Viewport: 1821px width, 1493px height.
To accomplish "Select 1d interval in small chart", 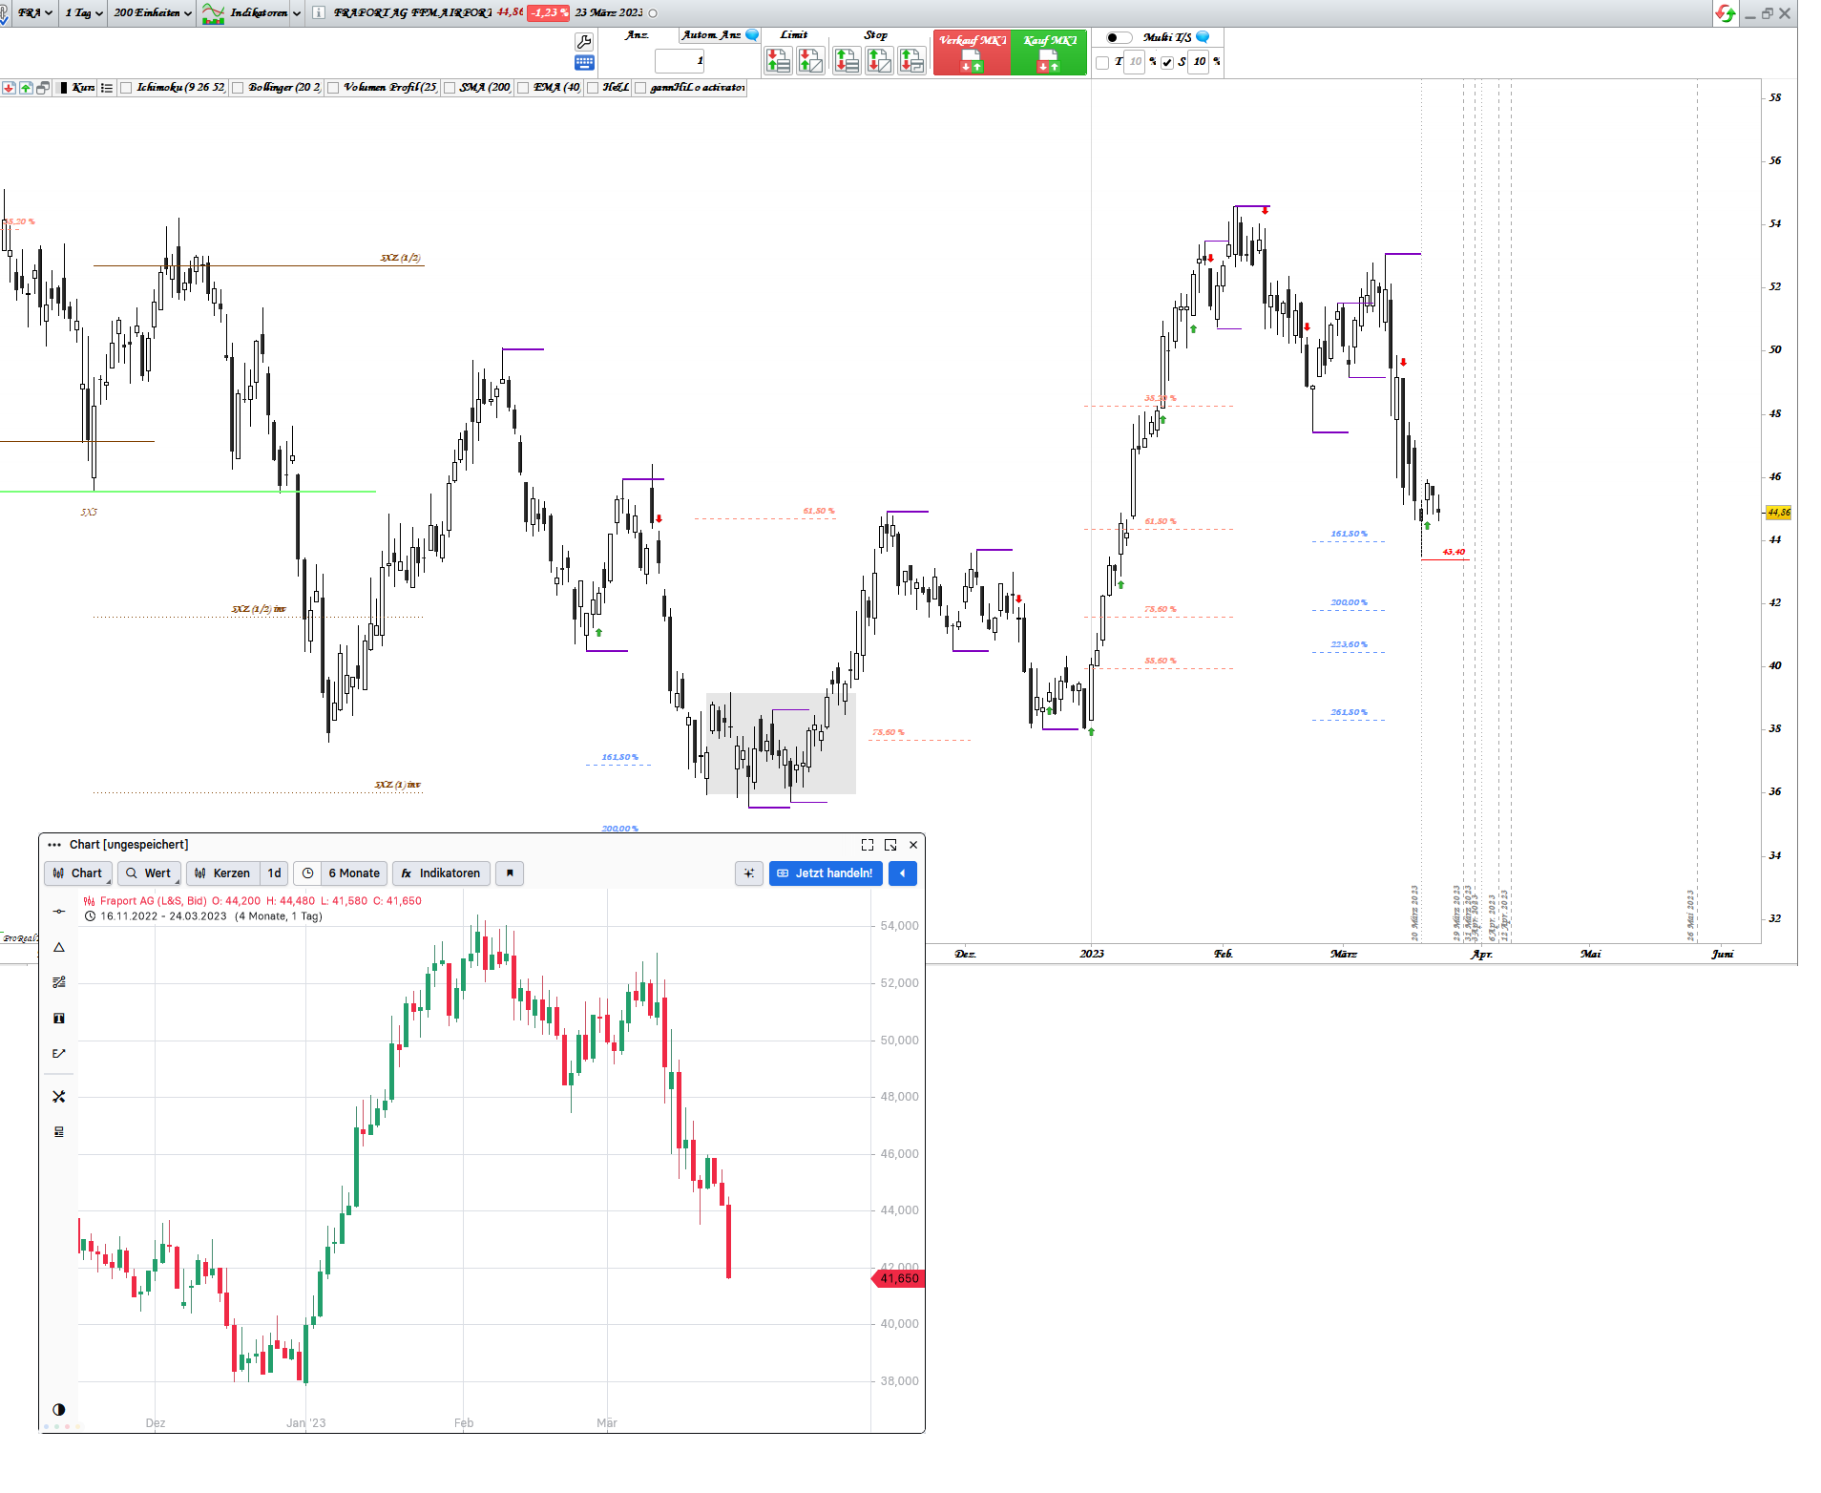I will (275, 873).
